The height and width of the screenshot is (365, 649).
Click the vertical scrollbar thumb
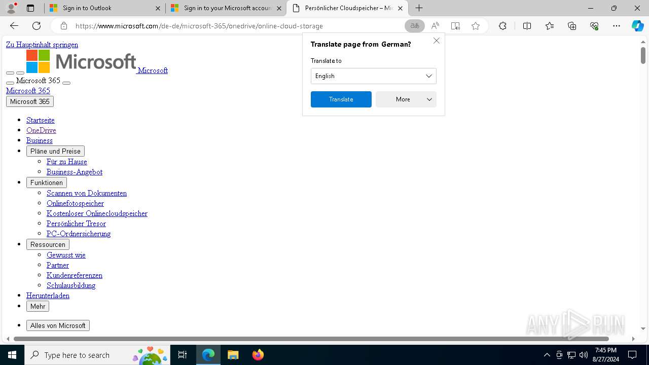click(643, 55)
